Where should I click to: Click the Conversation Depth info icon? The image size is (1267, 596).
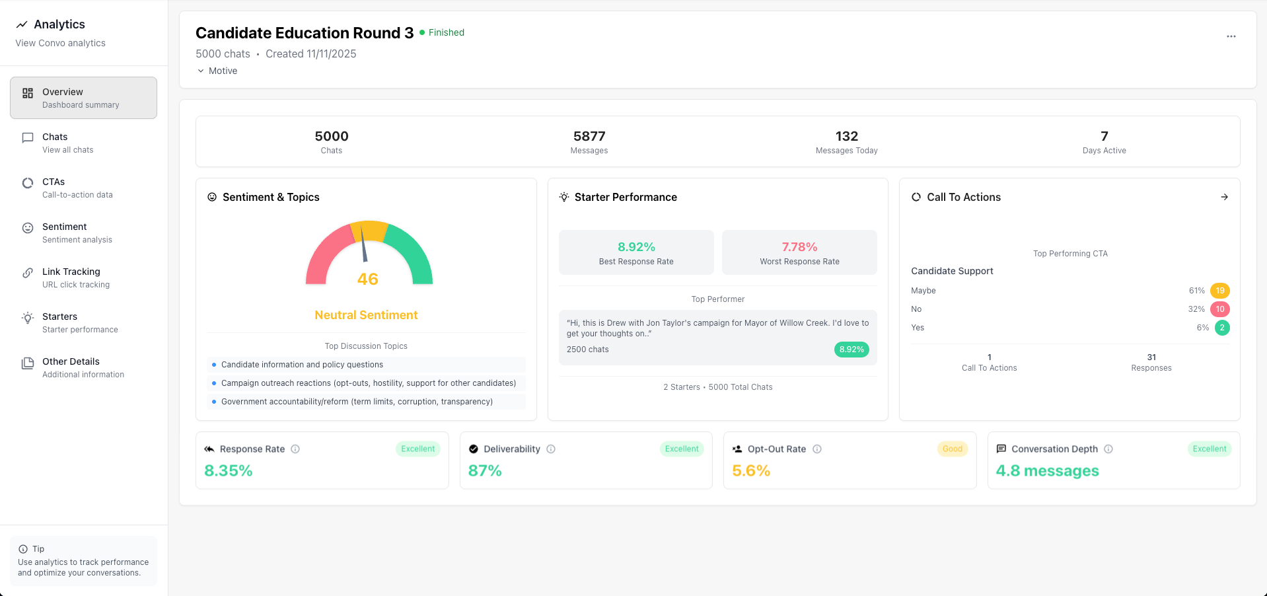click(x=1108, y=449)
